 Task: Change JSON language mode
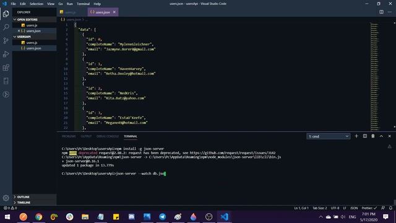pos(354,208)
